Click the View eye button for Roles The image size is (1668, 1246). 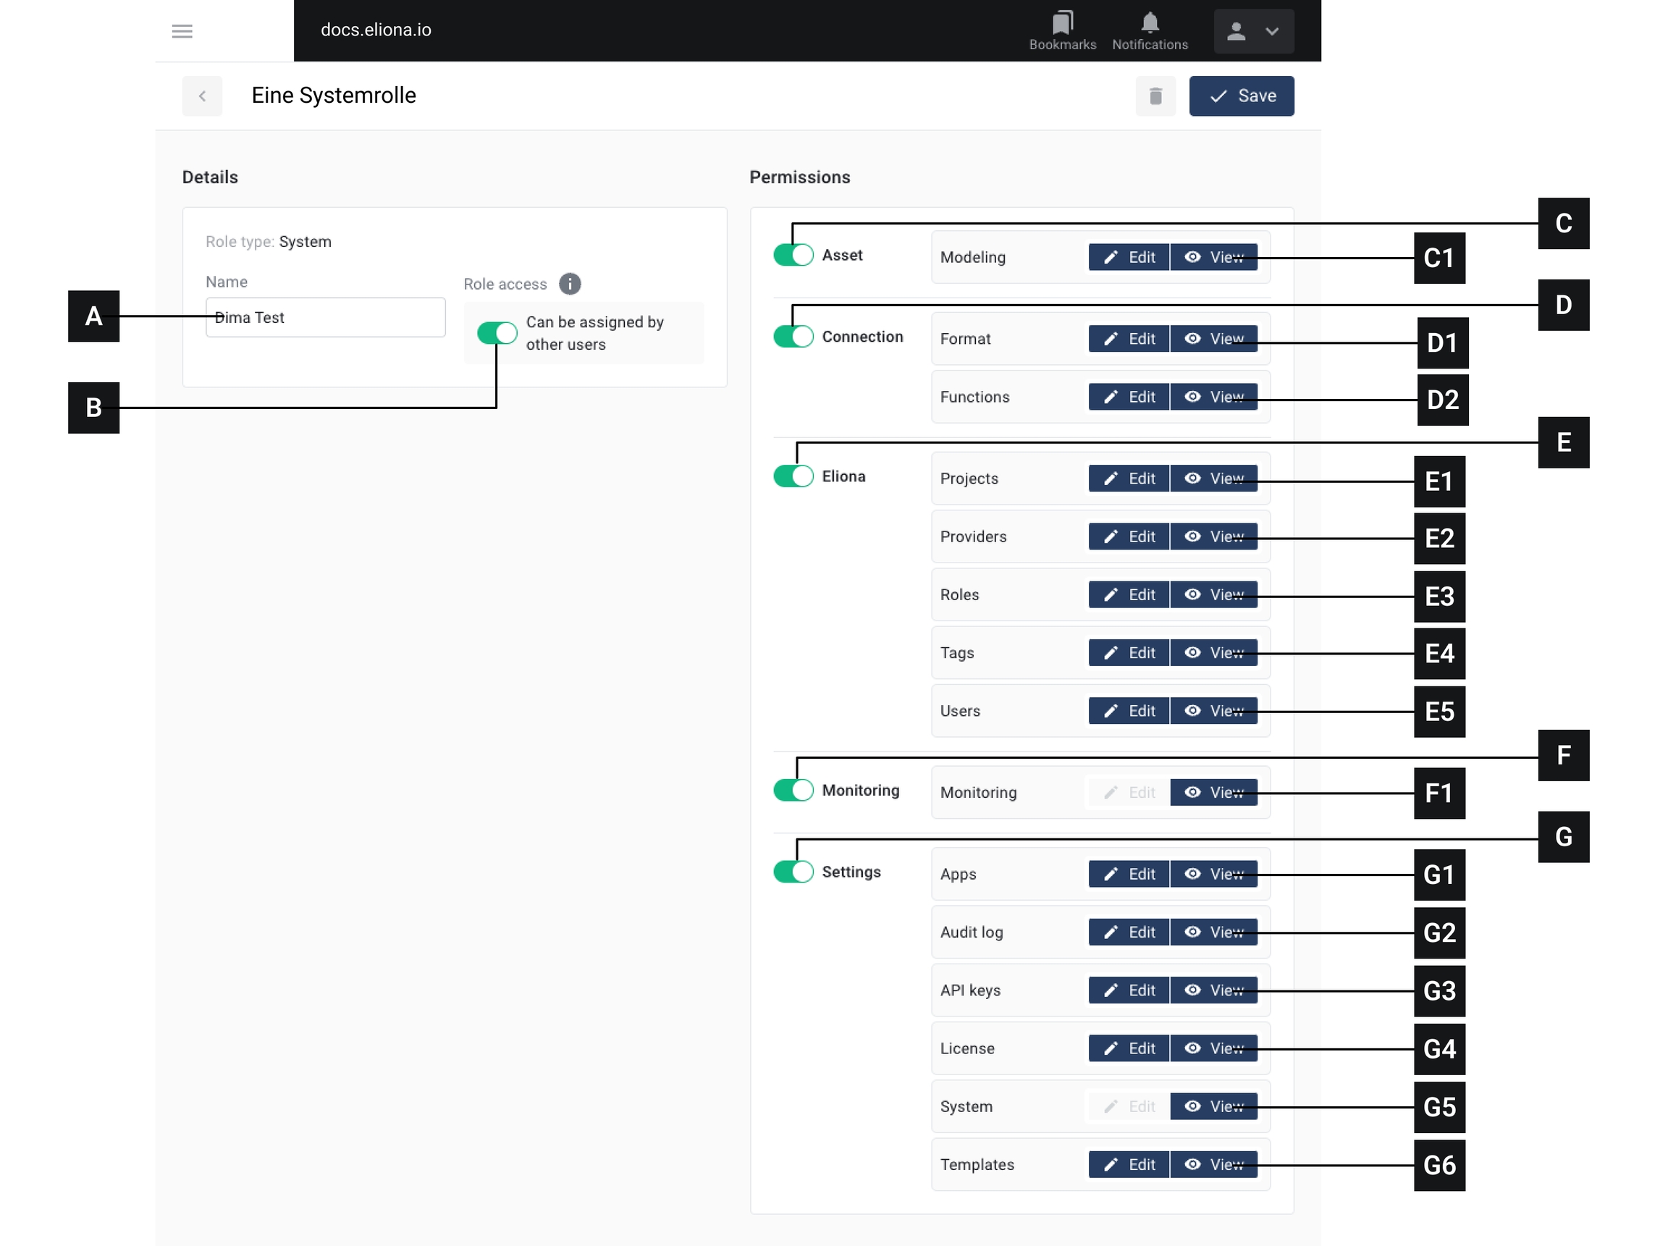pos(1213,594)
